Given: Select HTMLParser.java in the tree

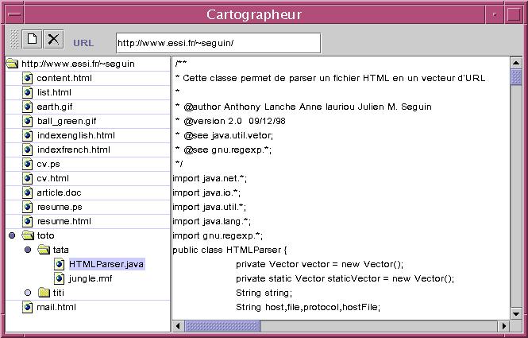Looking at the screenshot, I should point(106,264).
